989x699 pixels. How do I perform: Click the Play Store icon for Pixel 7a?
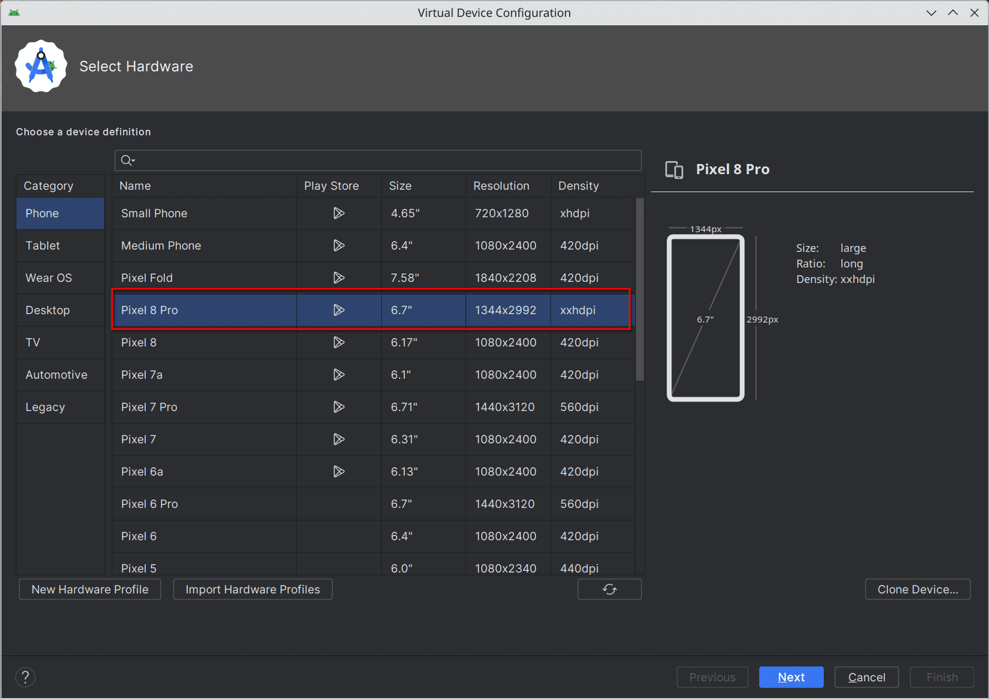pos(338,375)
